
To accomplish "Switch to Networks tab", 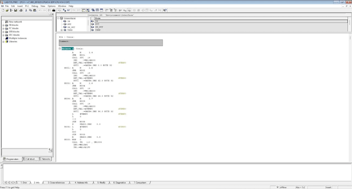I will 45,159.
